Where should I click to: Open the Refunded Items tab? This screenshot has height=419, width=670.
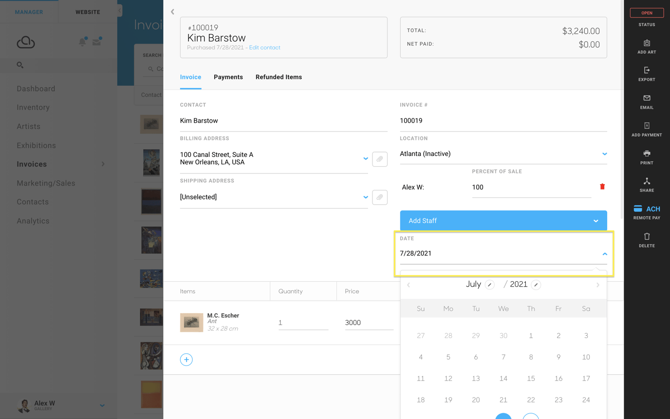(279, 77)
